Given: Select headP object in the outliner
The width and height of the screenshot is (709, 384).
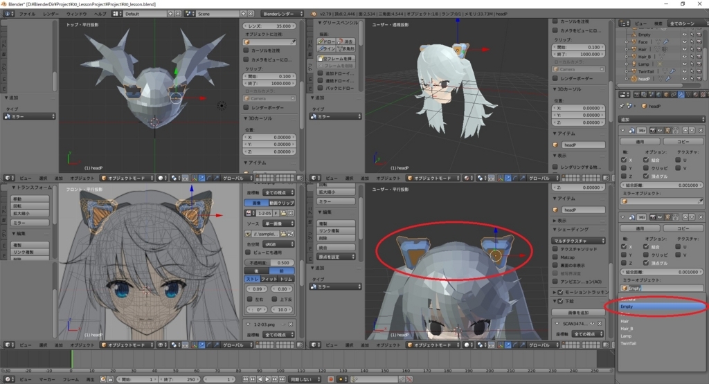Looking at the screenshot, I should pyautogui.click(x=643, y=79).
